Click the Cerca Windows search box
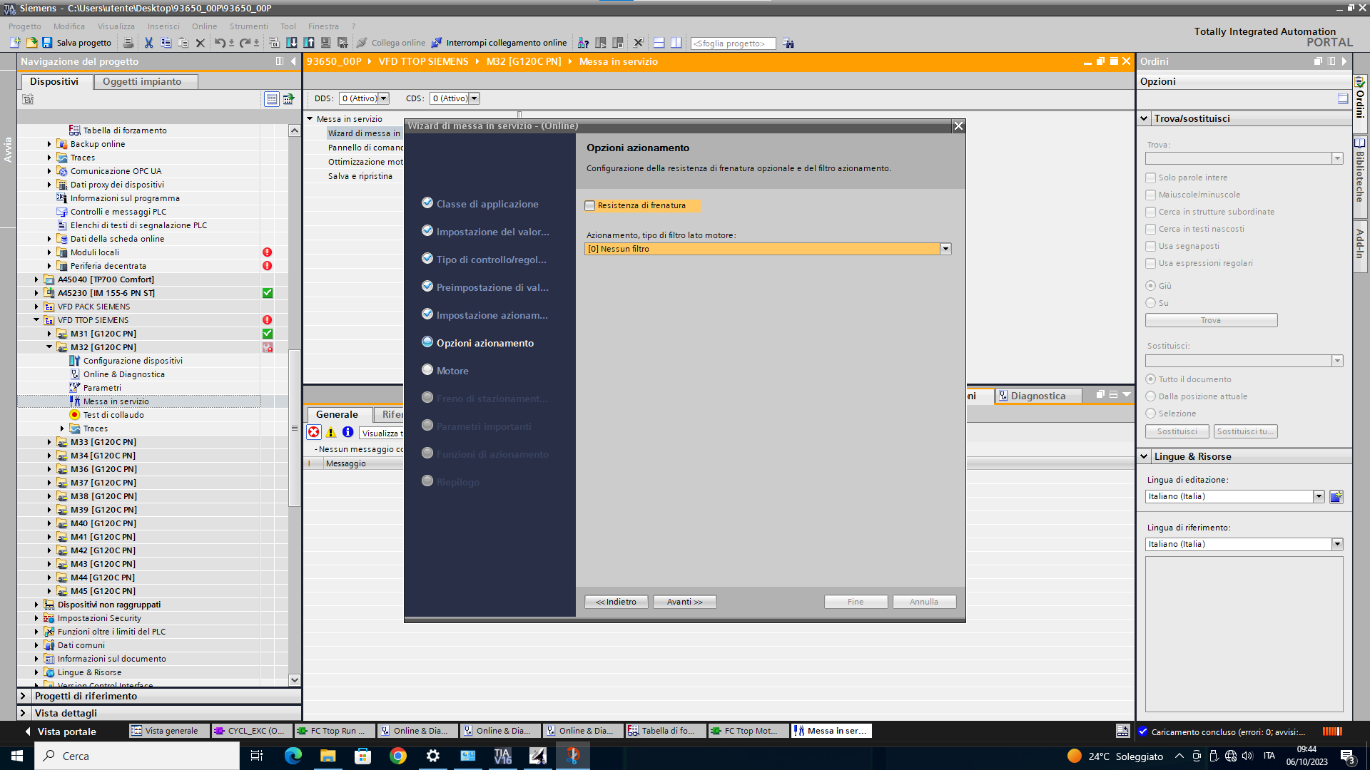 tap(137, 756)
